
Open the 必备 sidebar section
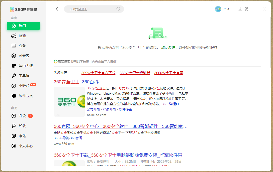[x=23, y=46]
